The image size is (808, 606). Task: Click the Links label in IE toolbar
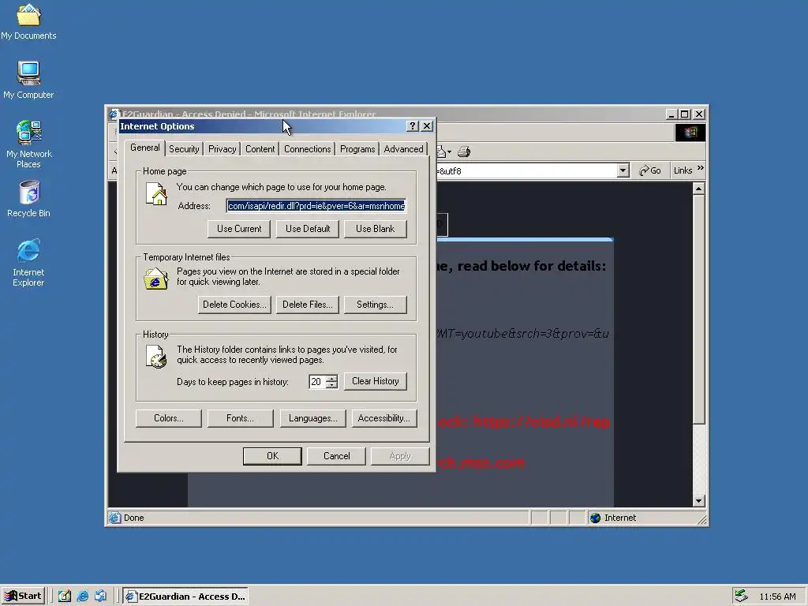pos(683,170)
